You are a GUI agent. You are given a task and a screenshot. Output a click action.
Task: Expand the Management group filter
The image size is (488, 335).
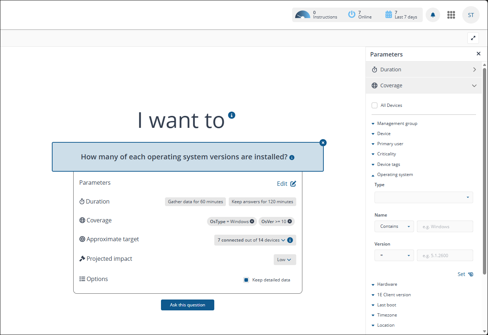pos(397,123)
